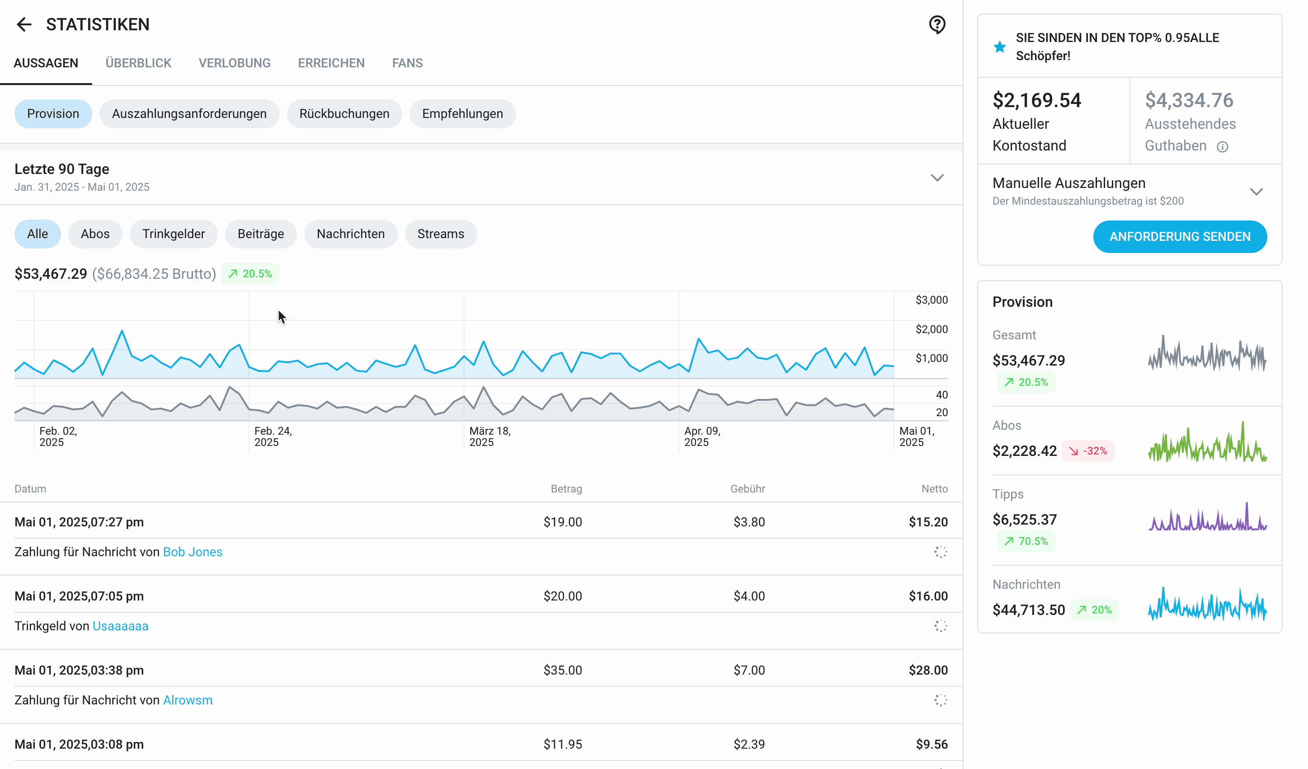Open the Auszahlungsanforderungen section chip
Screen dimensions: 1308x769
tap(189, 114)
